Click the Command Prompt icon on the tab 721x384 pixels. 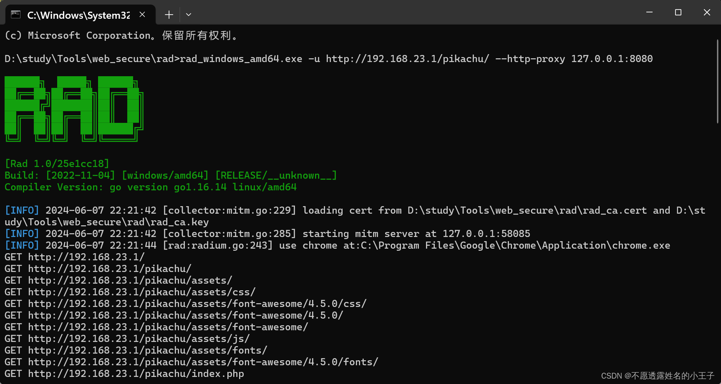[x=15, y=15]
